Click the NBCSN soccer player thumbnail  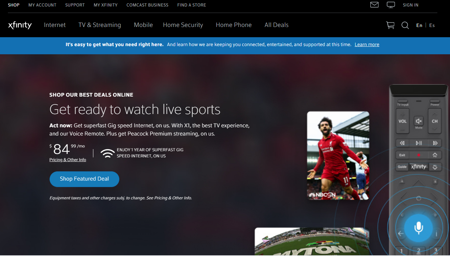point(338,155)
